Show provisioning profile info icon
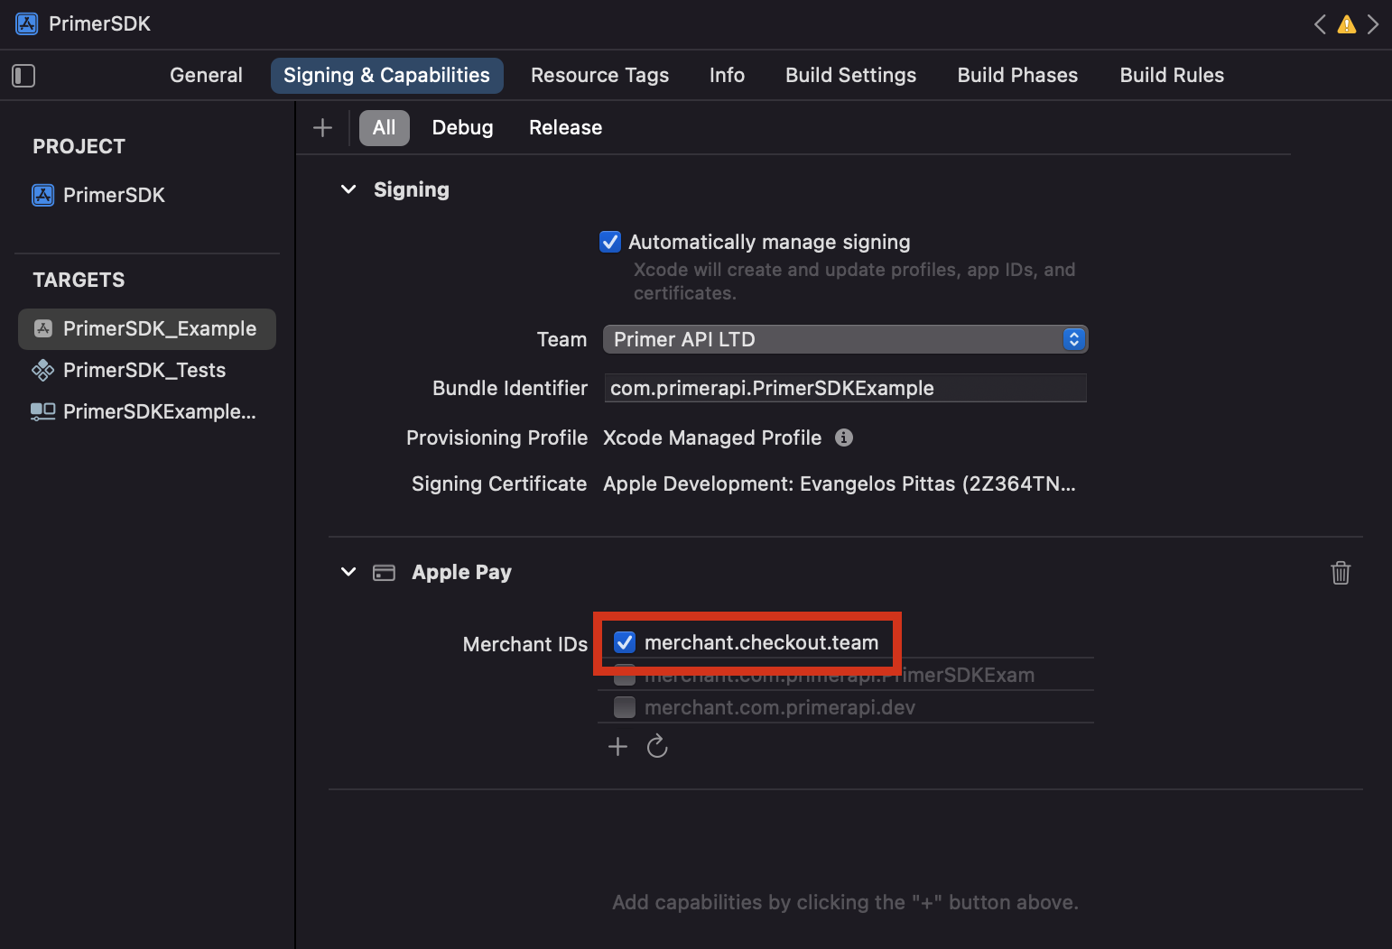1392x949 pixels. pos(844,438)
